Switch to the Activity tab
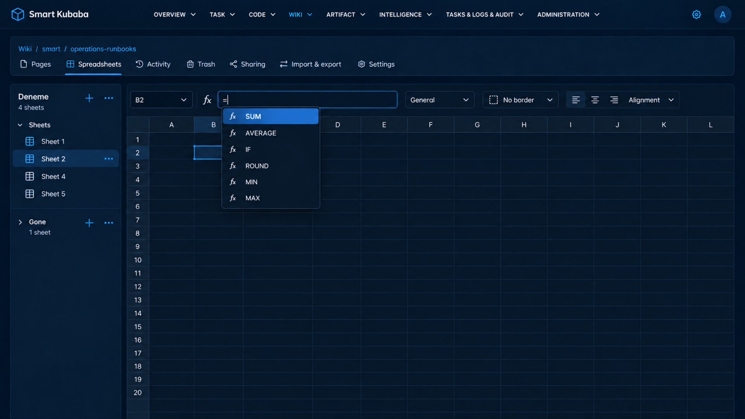This screenshot has height=419, width=745. tap(153, 64)
